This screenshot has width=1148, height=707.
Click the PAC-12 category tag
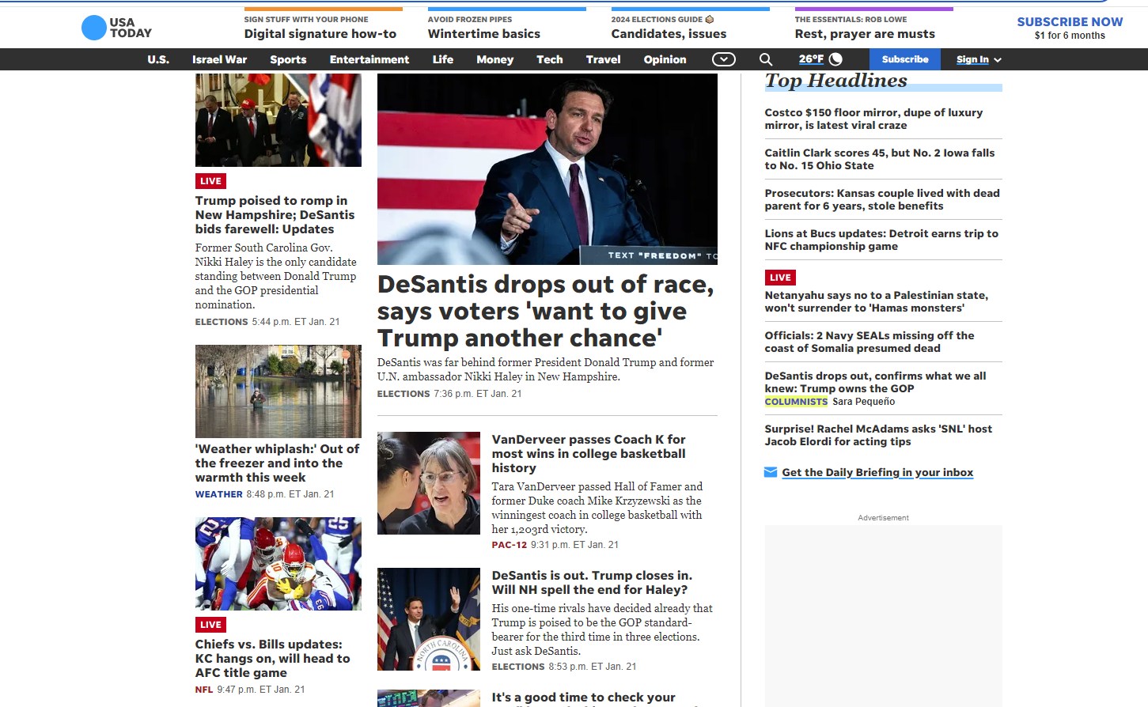click(510, 545)
